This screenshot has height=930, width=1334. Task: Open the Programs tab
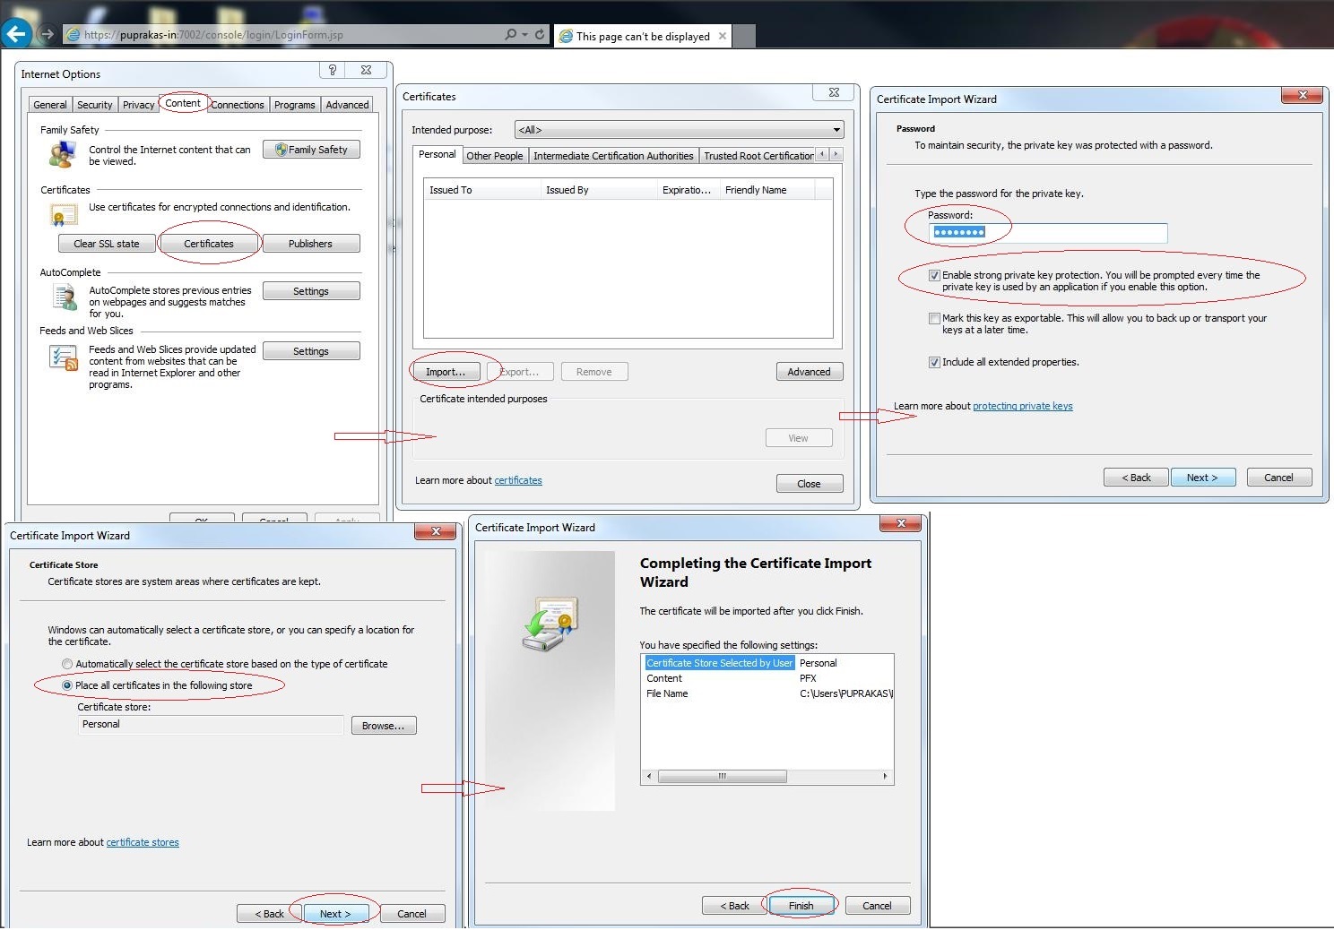pos(295,105)
